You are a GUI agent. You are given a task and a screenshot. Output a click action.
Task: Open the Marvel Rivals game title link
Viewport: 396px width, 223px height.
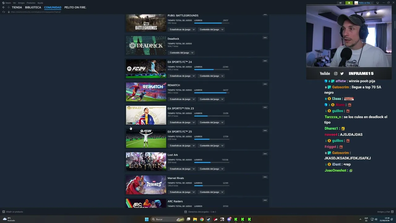coord(176,178)
